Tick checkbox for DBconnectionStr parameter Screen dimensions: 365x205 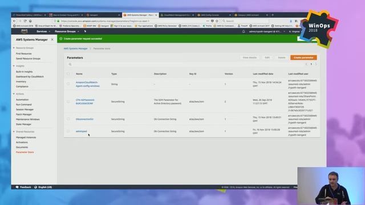pyautogui.click(x=68, y=119)
